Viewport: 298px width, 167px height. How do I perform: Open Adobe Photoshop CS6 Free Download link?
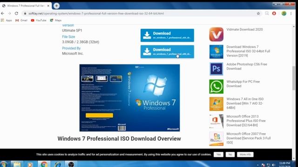click(x=247, y=66)
